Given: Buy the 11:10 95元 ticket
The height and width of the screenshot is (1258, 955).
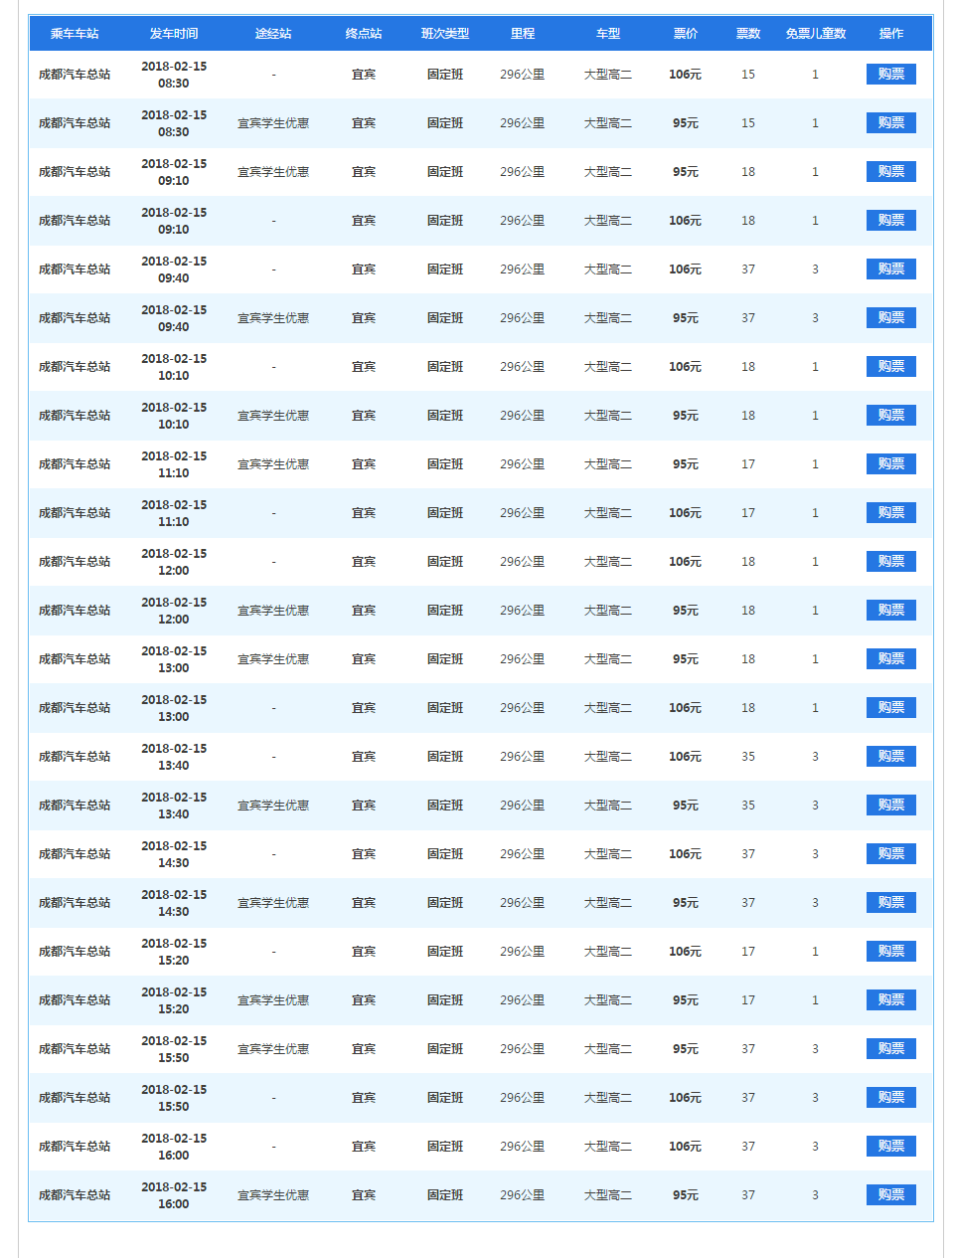Looking at the screenshot, I should click(x=890, y=464).
